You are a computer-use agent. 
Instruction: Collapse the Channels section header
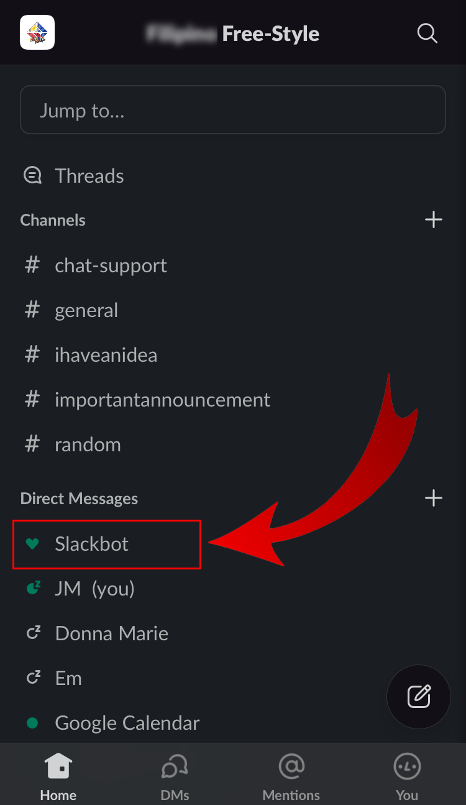[53, 220]
